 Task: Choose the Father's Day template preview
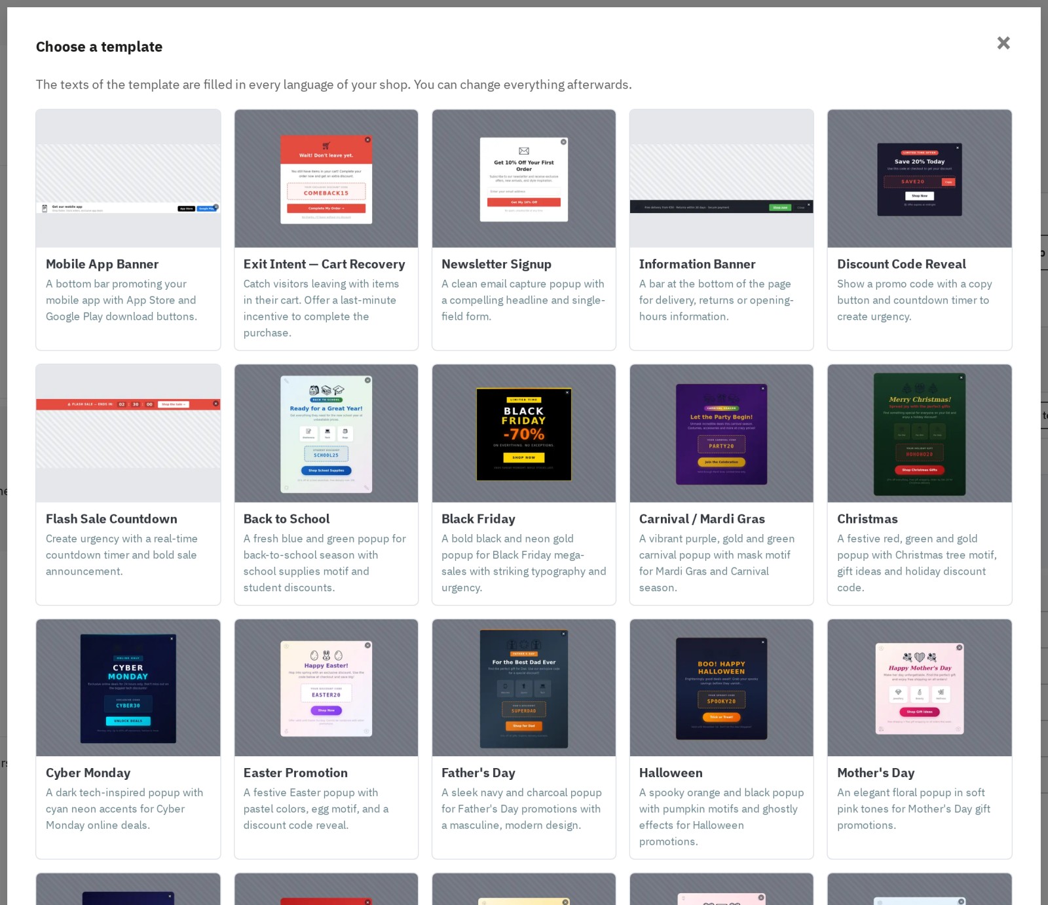tap(524, 687)
